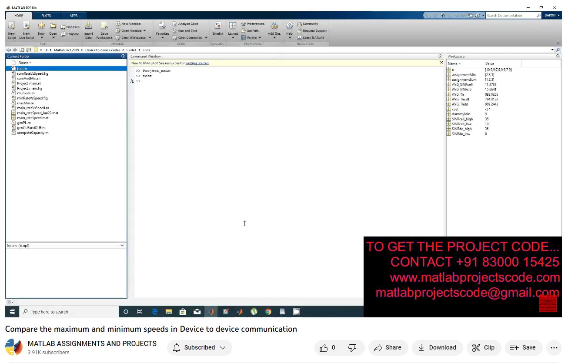568x363 pixels.
Task: Select Project_main.m in Current Folder
Action: coord(29,83)
